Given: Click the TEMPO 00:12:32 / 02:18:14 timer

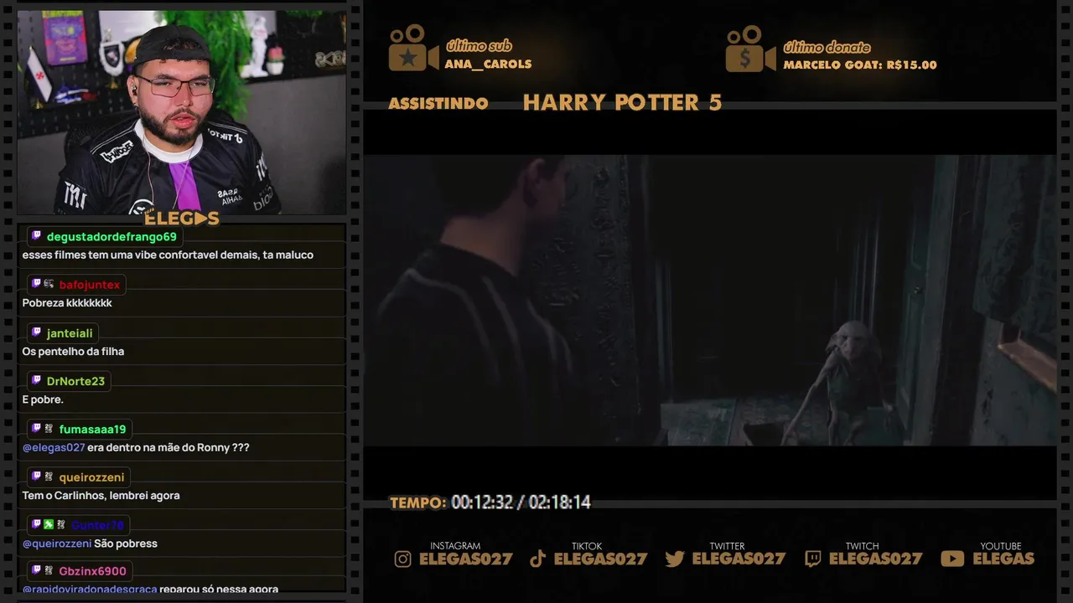Looking at the screenshot, I should point(490,502).
